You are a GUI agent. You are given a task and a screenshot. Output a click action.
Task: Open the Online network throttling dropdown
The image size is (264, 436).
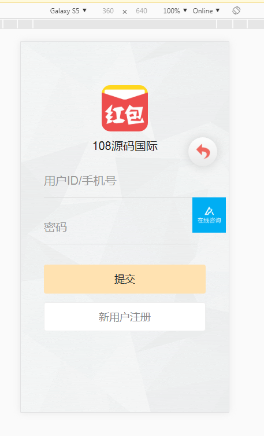click(x=206, y=11)
